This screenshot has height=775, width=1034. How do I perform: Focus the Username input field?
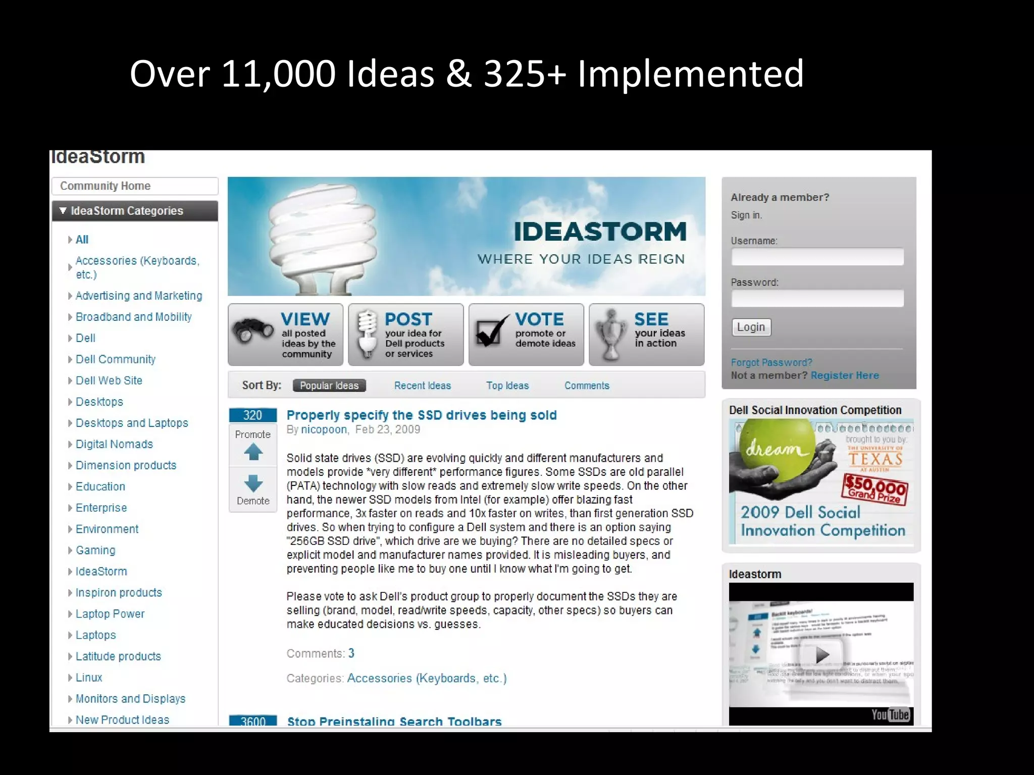click(817, 257)
